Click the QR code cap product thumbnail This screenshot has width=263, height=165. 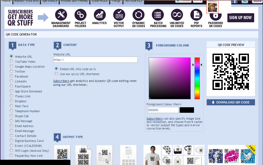pyautogui.click(x=178, y=150)
